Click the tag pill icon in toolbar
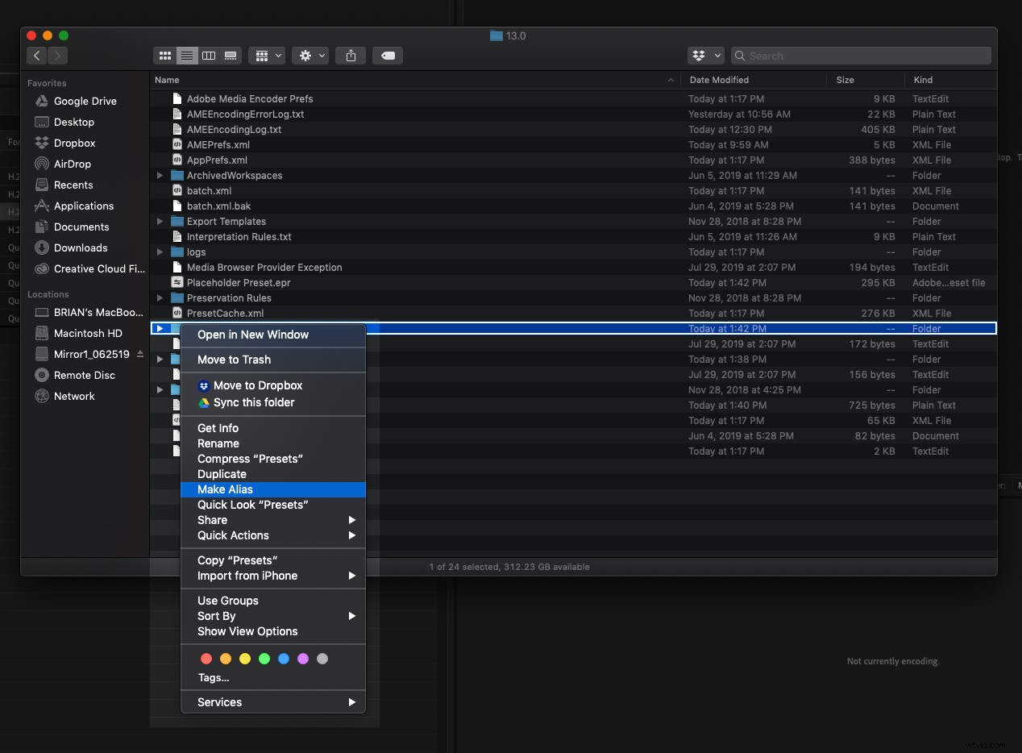This screenshot has width=1022, height=753. [x=387, y=56]
